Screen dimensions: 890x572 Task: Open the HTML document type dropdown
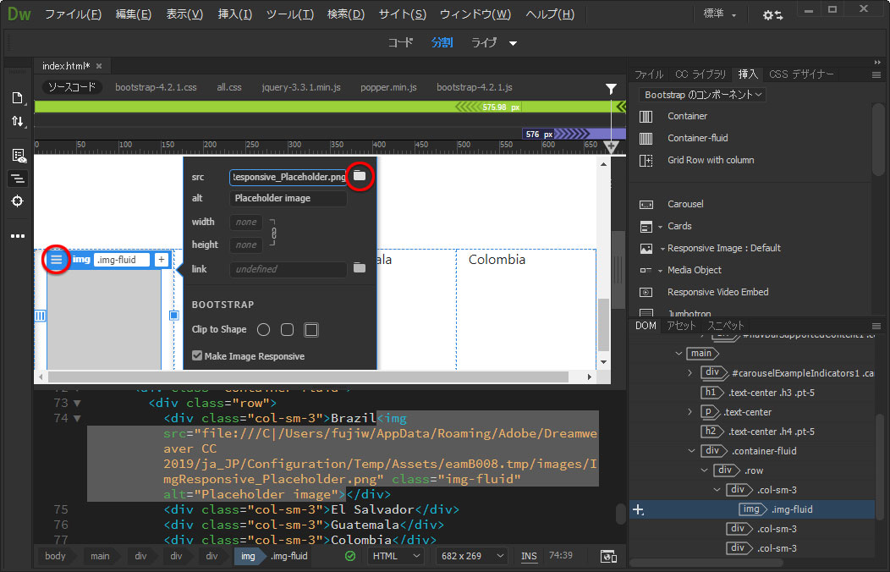click(396, 556)
